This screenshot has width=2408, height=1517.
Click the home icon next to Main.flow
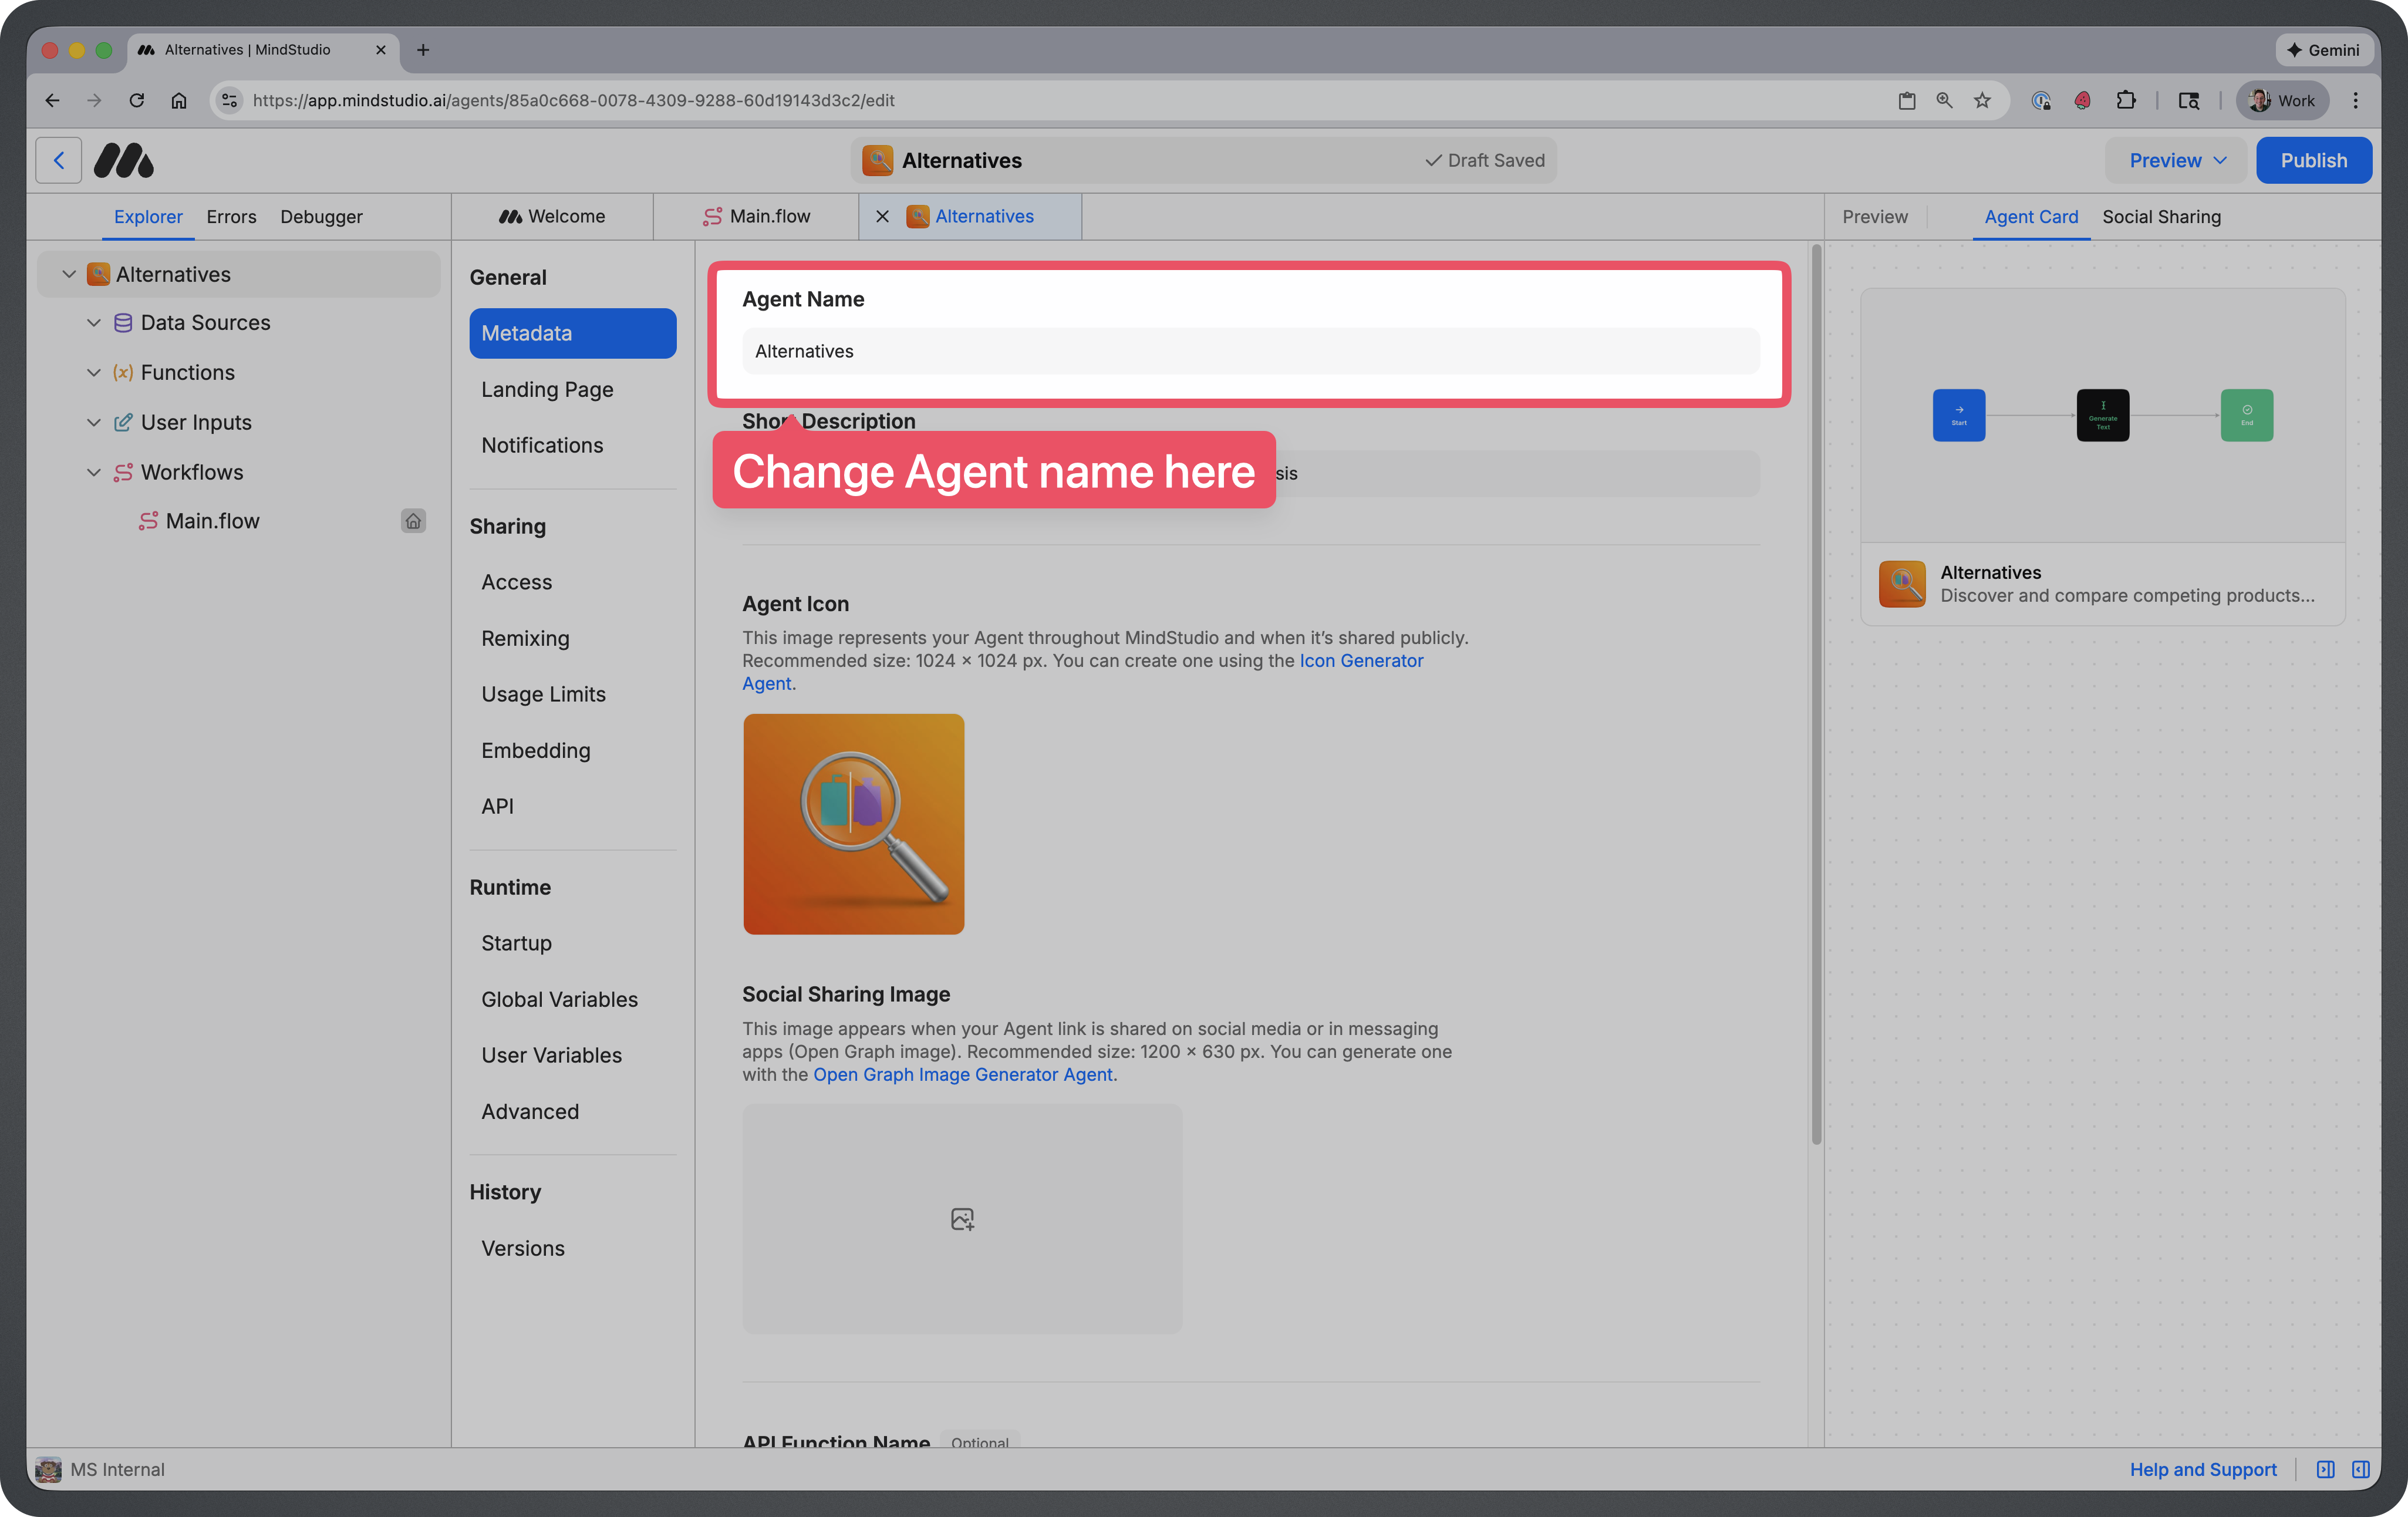coord(413,521)
